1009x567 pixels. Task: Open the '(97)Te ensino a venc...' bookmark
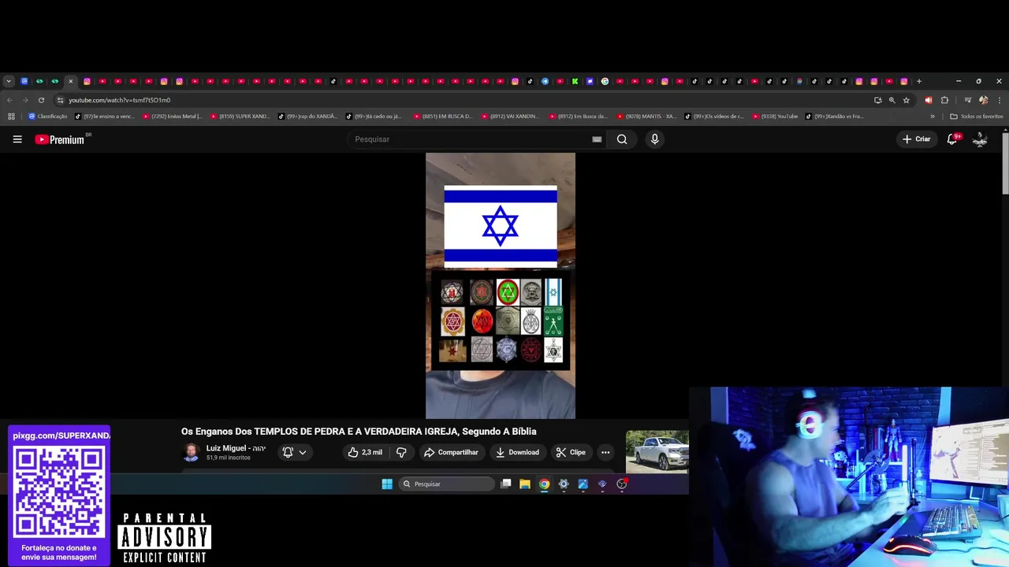click(x=105, y=117)
